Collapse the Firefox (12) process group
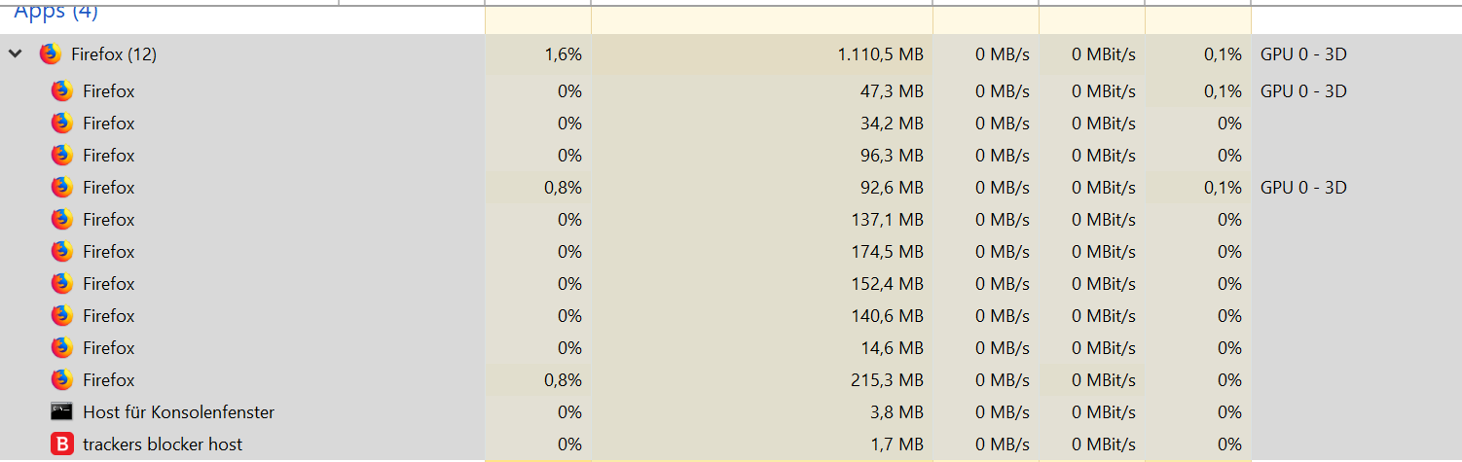This screenshot has width=1462, height=462. click(16, 54)
